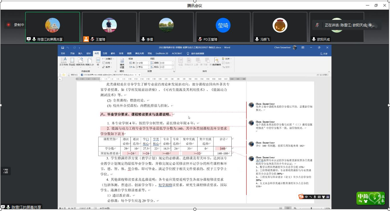The height and width of the screenshot is (211, 390).
Task: Toggle the muted mic icon beside speaker notice
Action: (317, 25)
